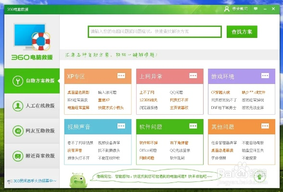Click the 电脑经常蓝屏 solution link

[78, 108]
